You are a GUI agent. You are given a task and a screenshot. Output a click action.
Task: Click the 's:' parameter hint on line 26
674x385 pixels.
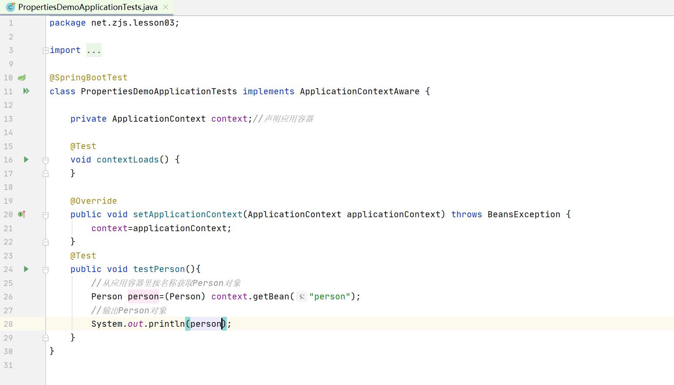click(302, 297)
